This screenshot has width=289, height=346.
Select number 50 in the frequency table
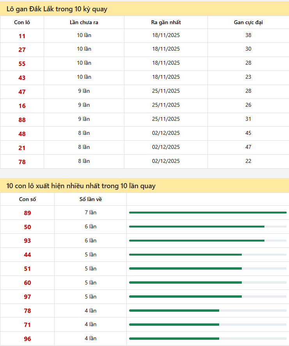point(27,227)
